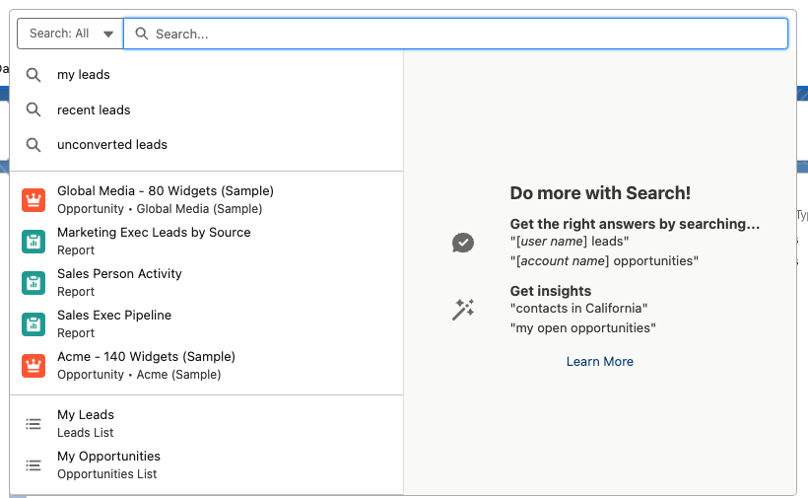Open Global Media - 80 Widgets (Sample)
The image size is (808, 498).
166,191
